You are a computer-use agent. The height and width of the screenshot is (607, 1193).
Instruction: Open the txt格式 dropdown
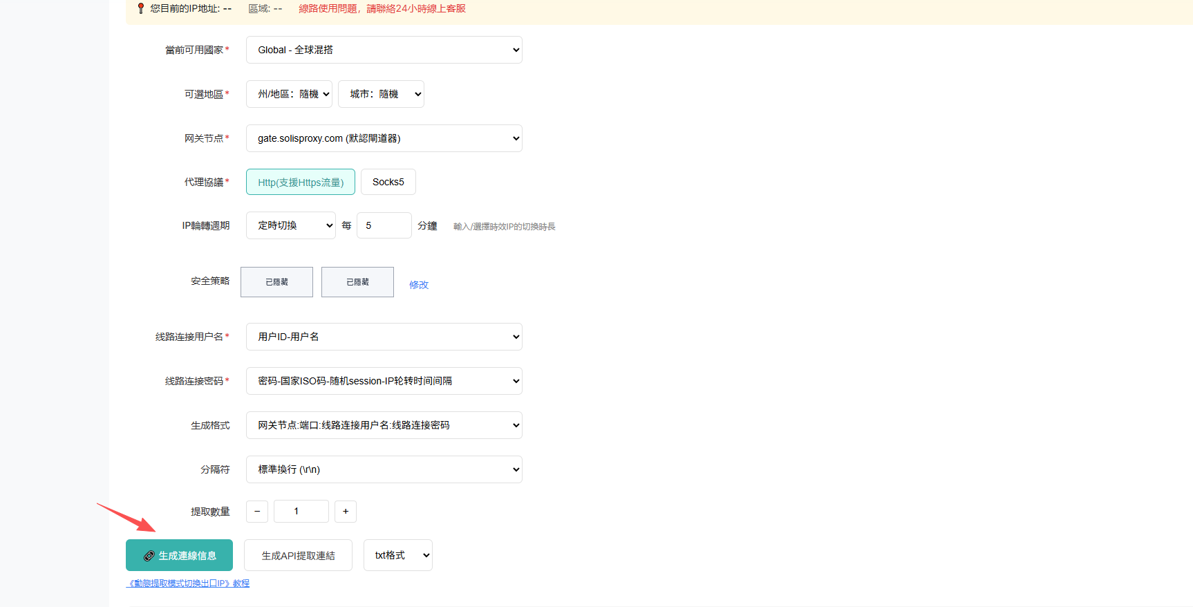398,555
